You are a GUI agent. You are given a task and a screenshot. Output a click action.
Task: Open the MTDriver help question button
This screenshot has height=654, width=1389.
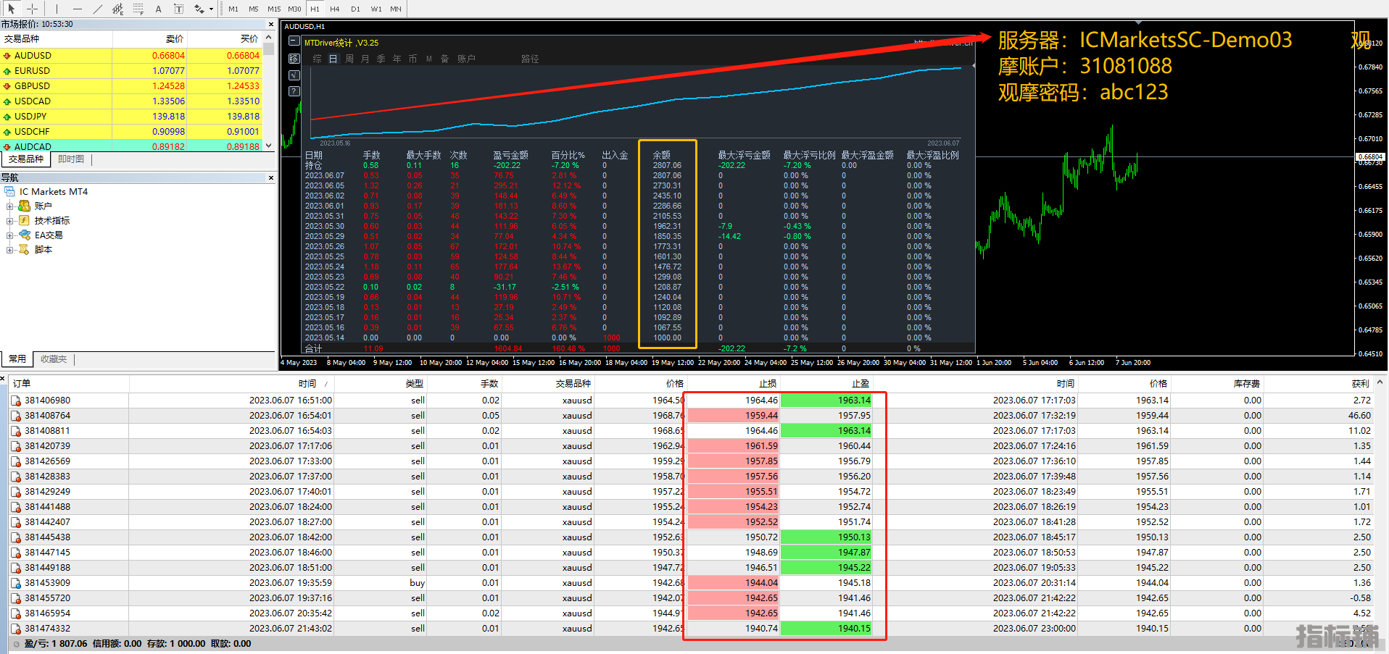click(294, 91)
